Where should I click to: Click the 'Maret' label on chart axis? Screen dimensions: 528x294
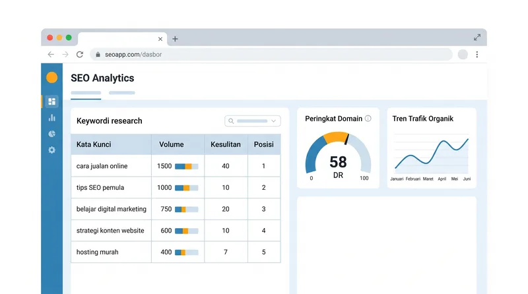pyautogui.click(x=428, y=179)
